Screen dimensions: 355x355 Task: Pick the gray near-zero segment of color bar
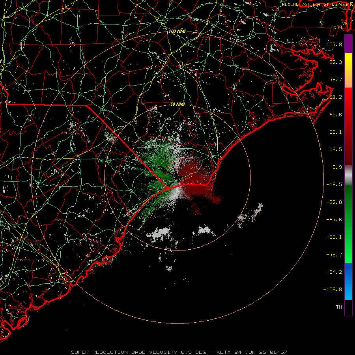point(348,176)
